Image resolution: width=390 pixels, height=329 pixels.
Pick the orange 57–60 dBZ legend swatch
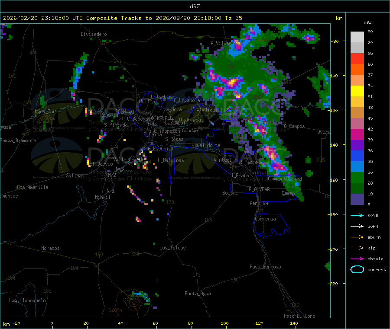[x=357, y=70]
